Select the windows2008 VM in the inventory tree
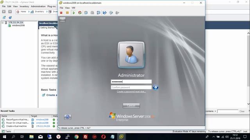 coord(18,25)
